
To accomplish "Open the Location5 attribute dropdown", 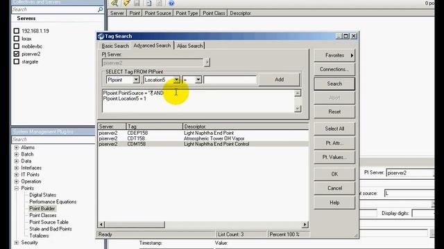I will (176, 80).
